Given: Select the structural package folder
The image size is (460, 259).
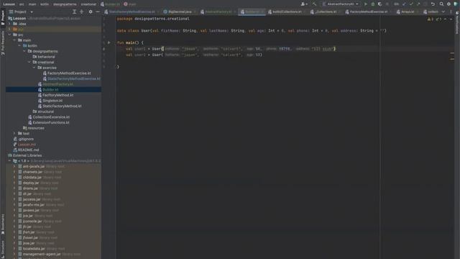Looking at the screenshot, I should pyautogui.click(x=45, y=112).
